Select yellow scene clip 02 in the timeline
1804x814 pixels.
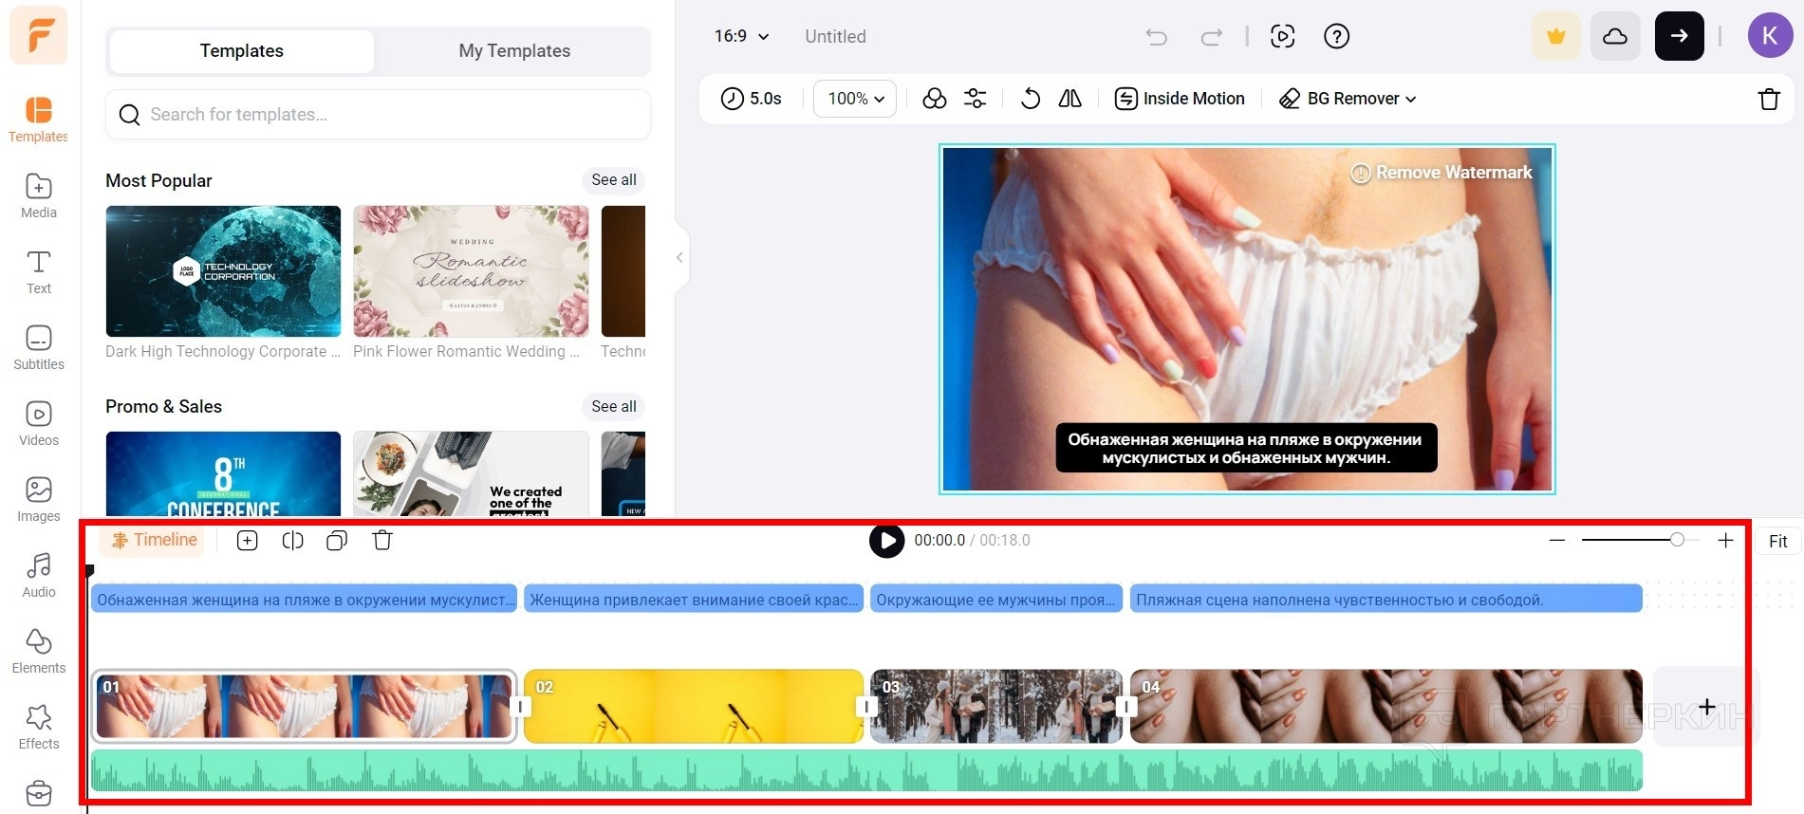pyautogui.click(x=693, y=706)
